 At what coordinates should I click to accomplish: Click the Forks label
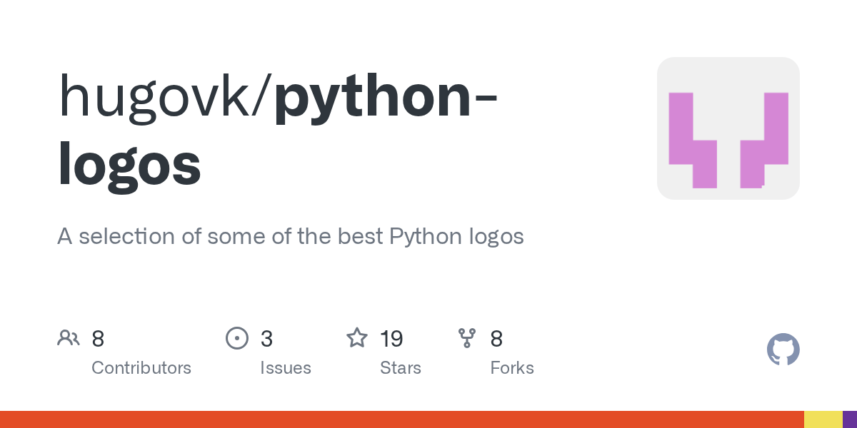(x=512, y=368)
